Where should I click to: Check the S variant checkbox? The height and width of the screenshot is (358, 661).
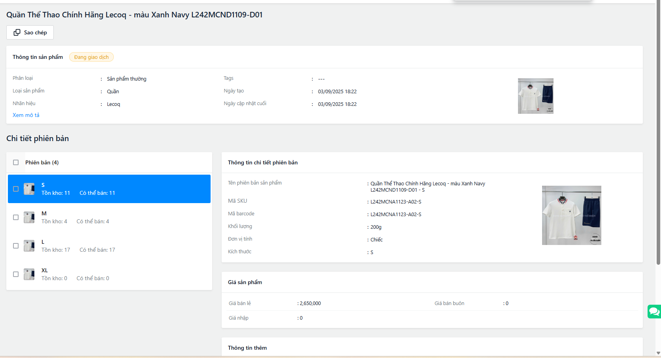[x=16, y=189]
